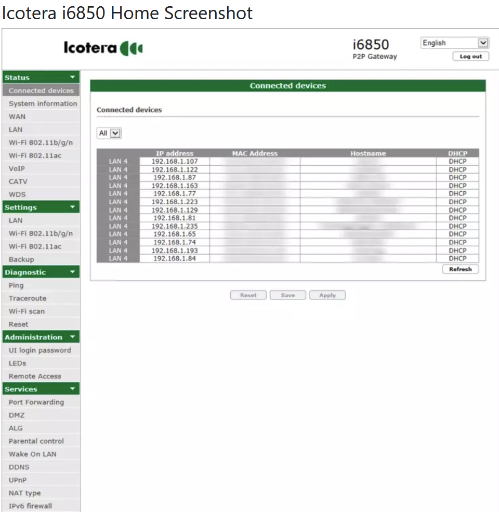Open VoIP status page
This screenshot has width=499, height=512.
click(x=41, y=168)
